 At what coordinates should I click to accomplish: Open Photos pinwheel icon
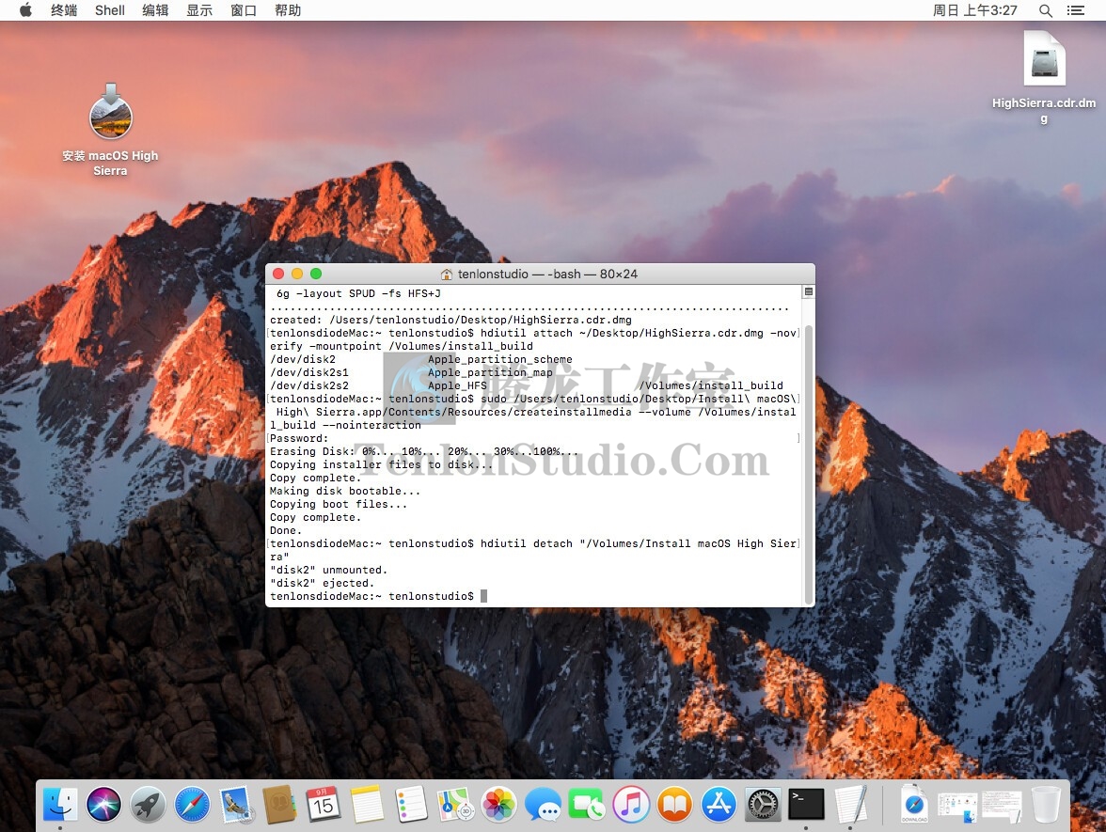pyautogui.click(x=498, y=805)
